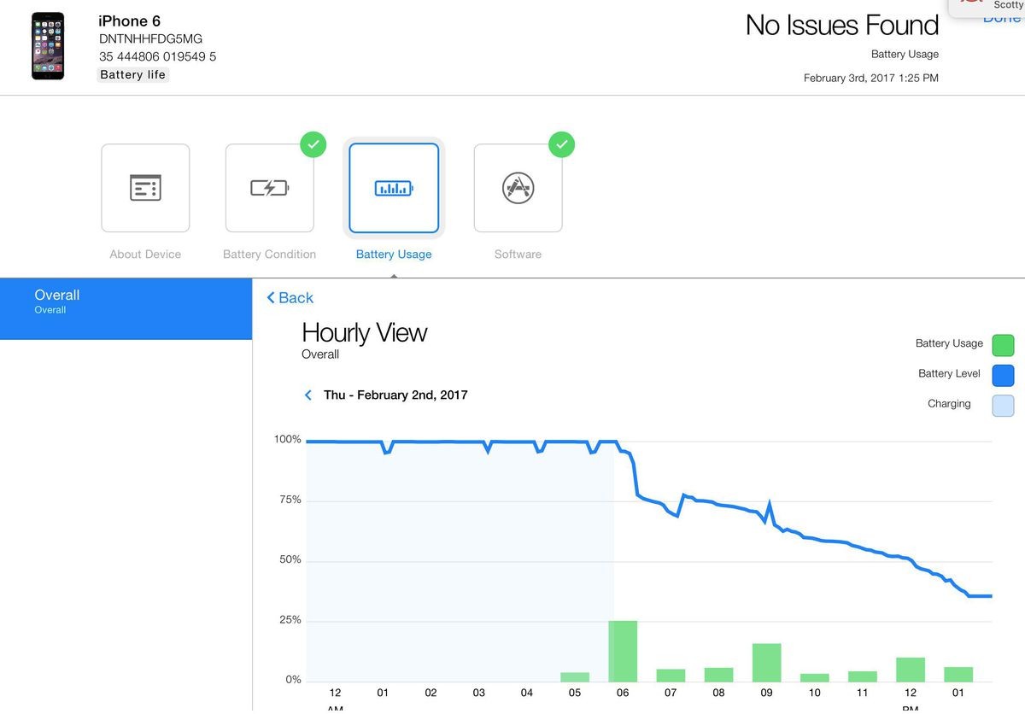Open the About Device icon tile

pos(145,188)
